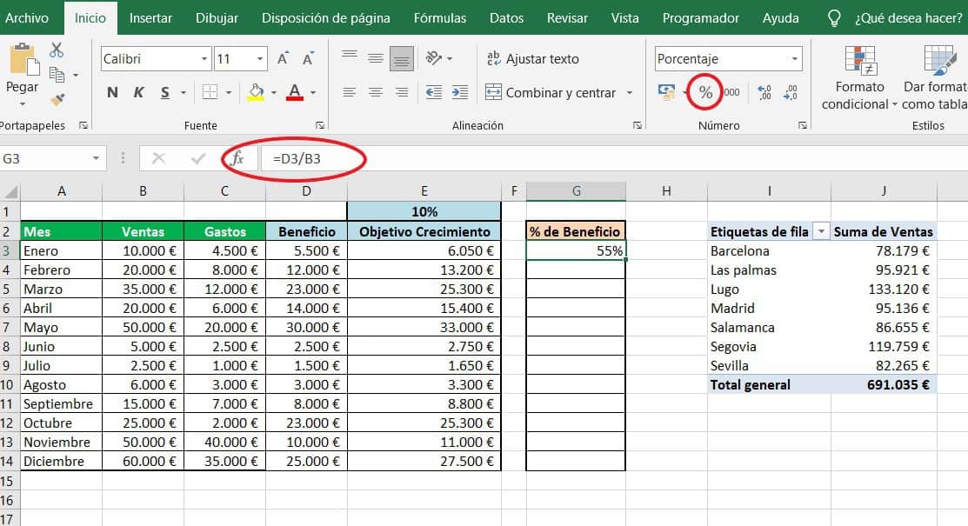Screen dimensions: 968x526
Task: Open the font color dropdown arrow
Action: (x=313, y=93)
